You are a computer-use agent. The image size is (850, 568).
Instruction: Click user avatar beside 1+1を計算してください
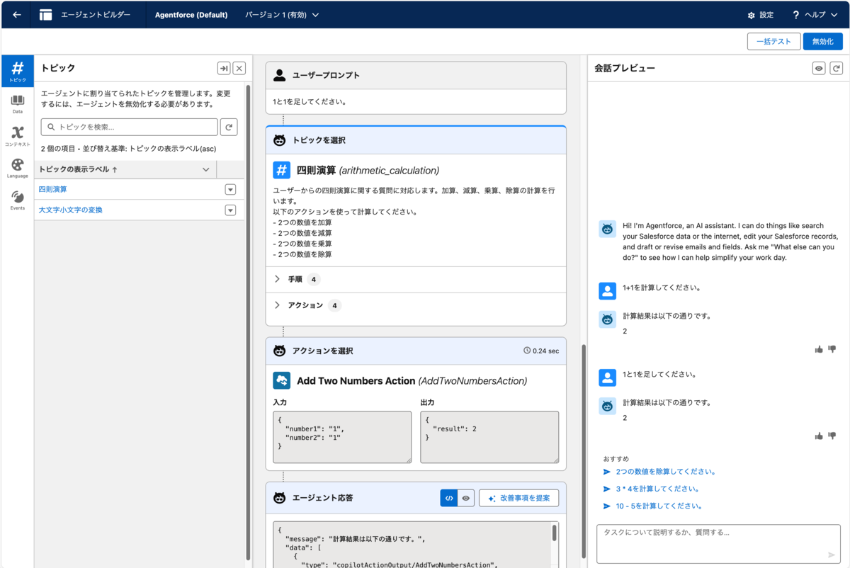pyautogui.click(x=607, y=290)
